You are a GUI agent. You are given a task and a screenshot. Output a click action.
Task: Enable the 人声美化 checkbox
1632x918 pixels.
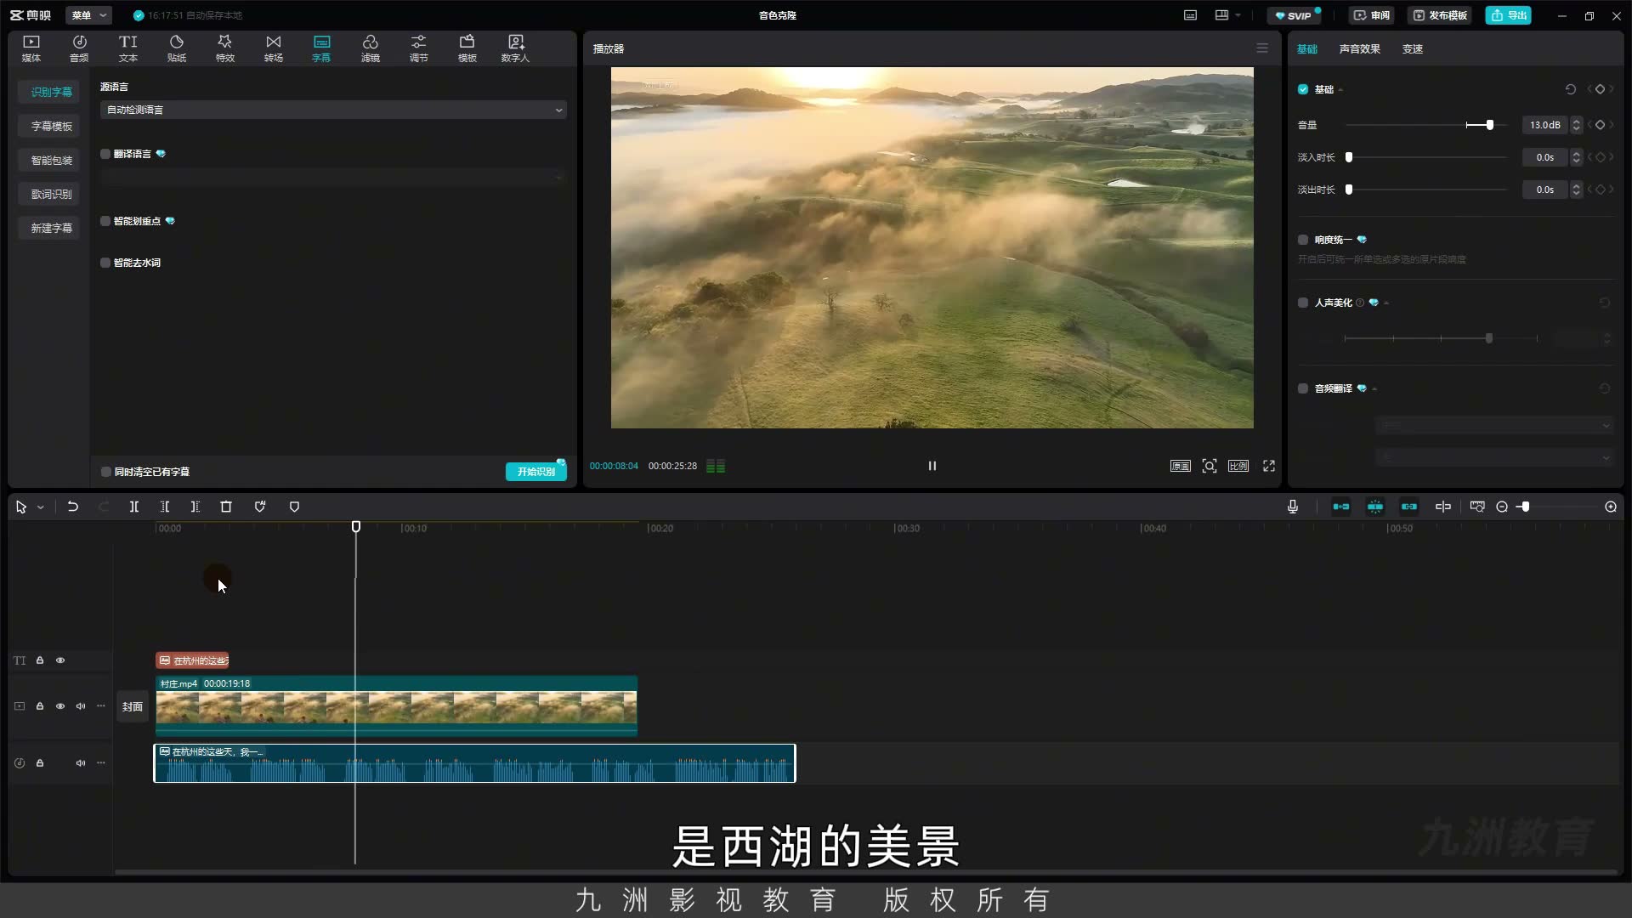coord(1303,303)
